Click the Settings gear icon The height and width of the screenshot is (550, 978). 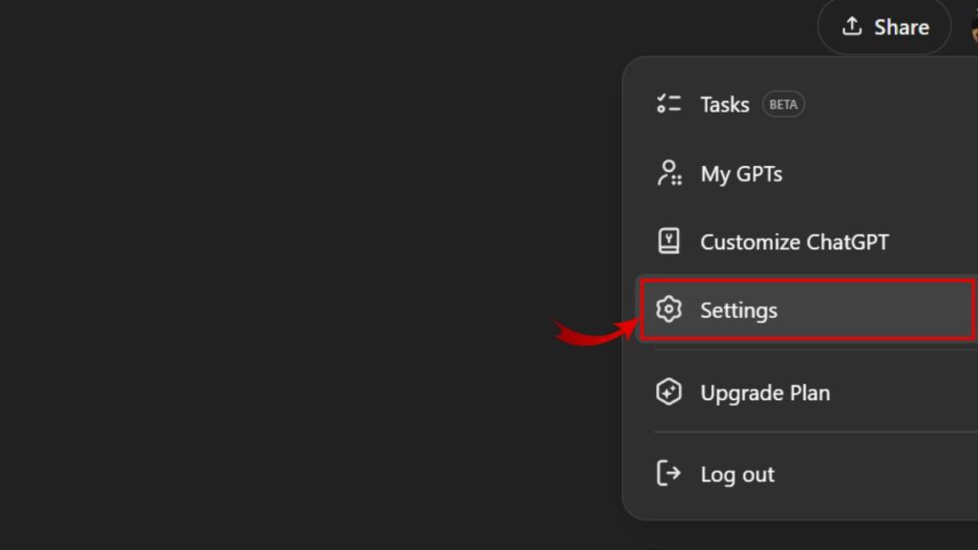point(669,309)
